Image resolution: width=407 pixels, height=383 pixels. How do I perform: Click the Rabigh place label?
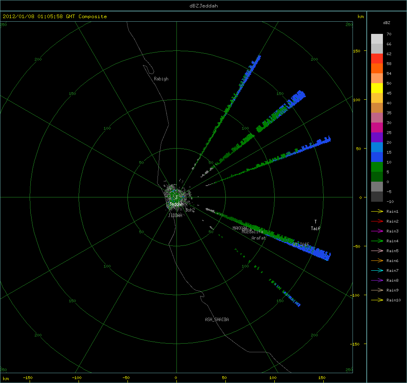click(161, 79)
